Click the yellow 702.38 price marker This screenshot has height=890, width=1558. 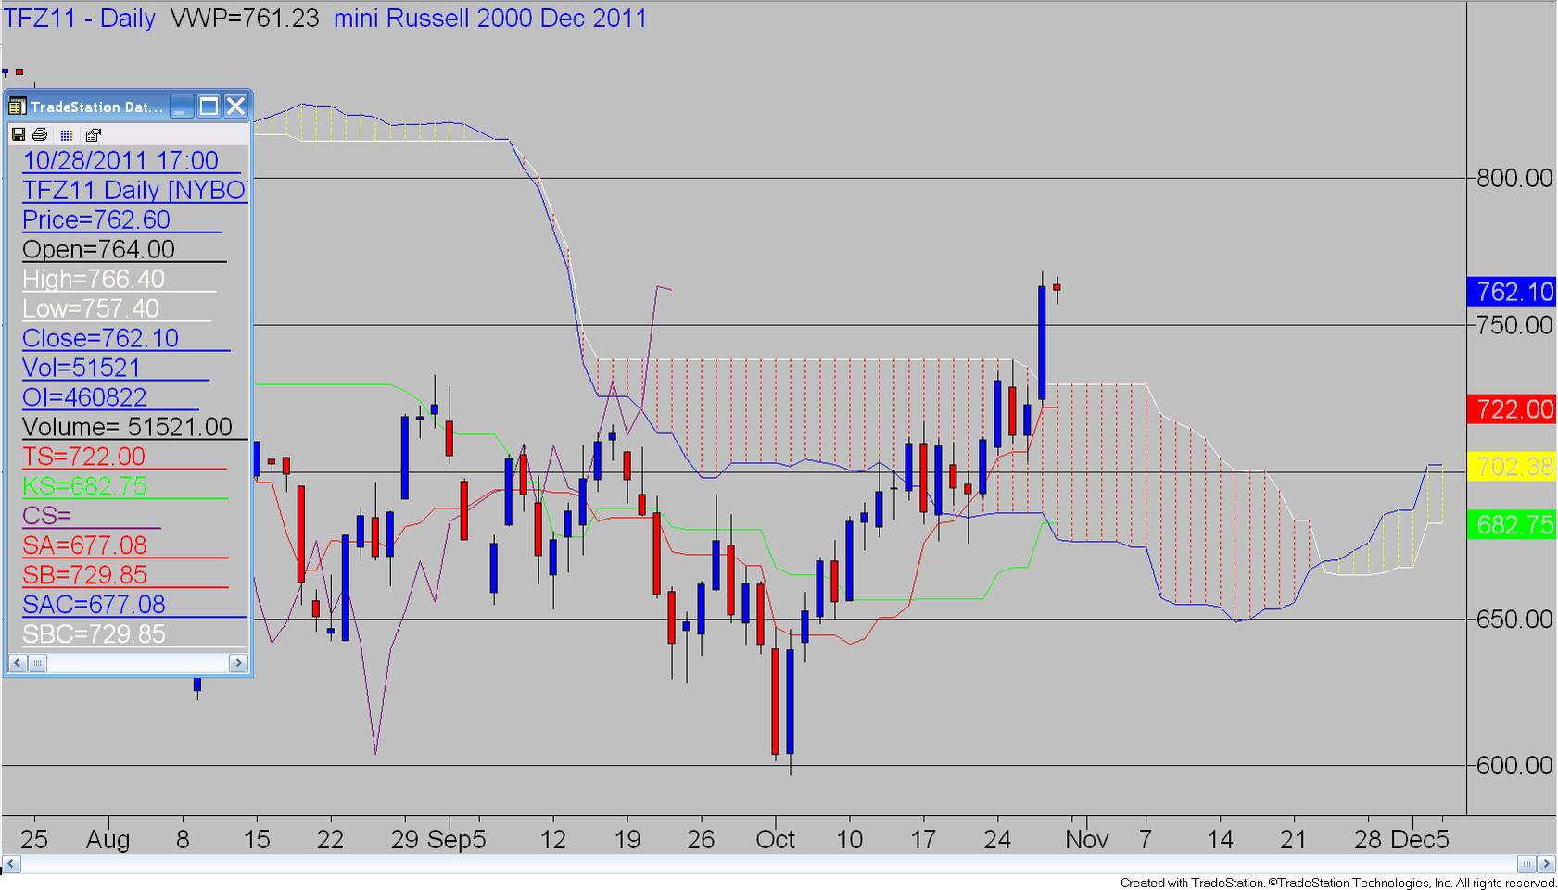pyautogui.click(x=1512, y=466)
